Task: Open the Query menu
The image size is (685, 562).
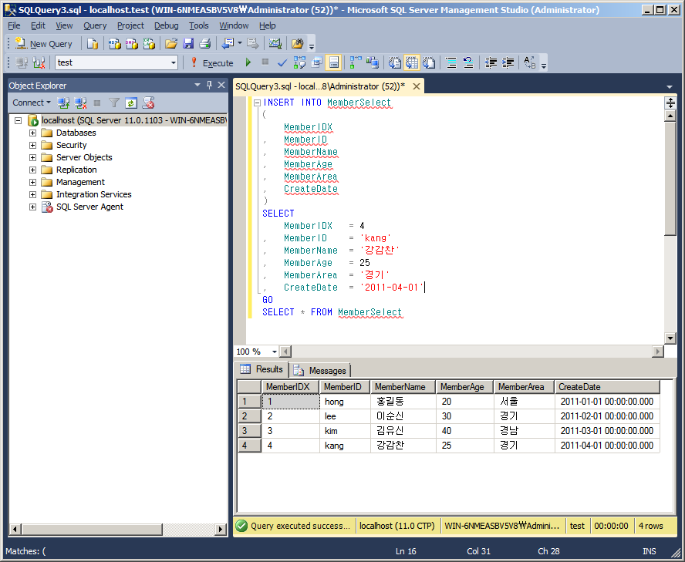Action: tap(95, 25)
